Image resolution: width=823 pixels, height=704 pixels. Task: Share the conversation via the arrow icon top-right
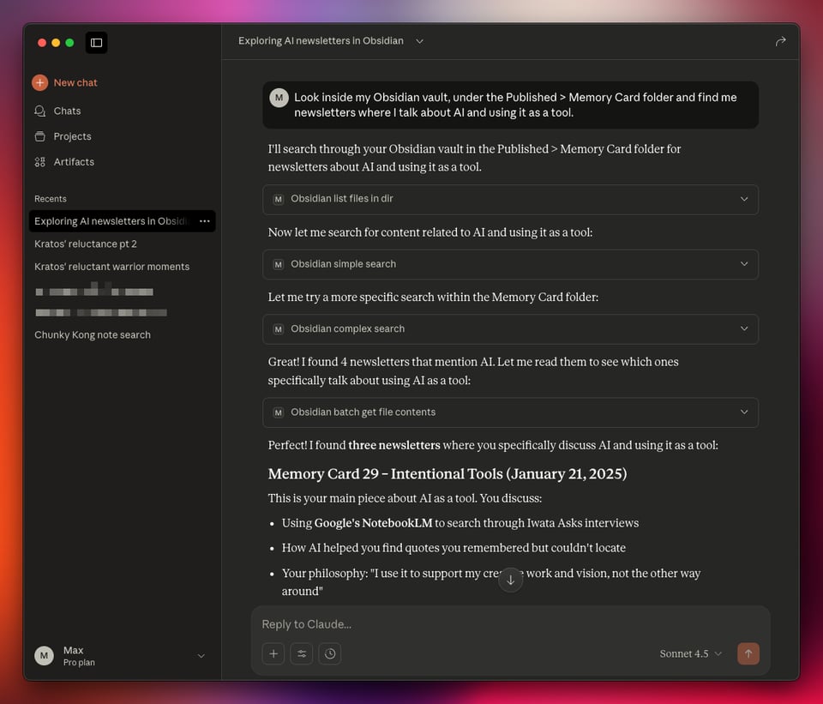pos(780,40)
